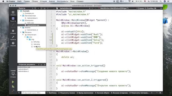Fold on_action_triggered function at line 20
This screenshot has width=172, height=96.
(x=54, y=66)
